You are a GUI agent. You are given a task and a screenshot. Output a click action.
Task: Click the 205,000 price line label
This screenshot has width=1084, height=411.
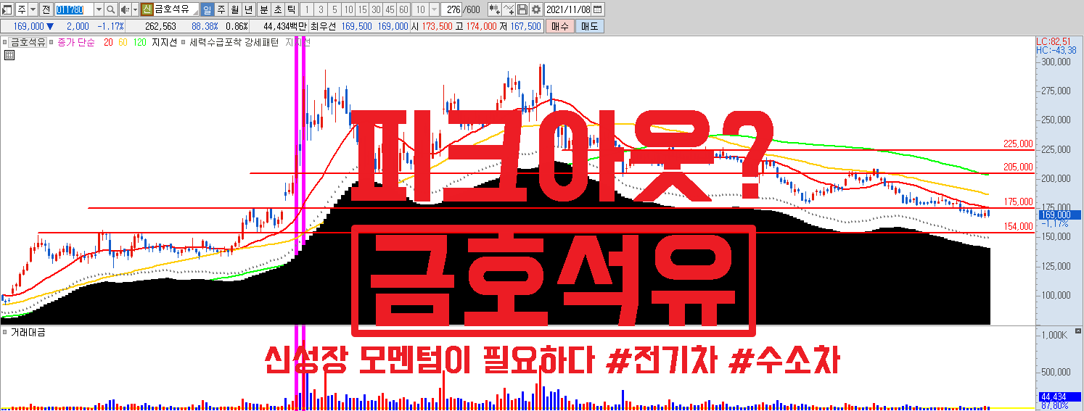(x=1017, y=167)
